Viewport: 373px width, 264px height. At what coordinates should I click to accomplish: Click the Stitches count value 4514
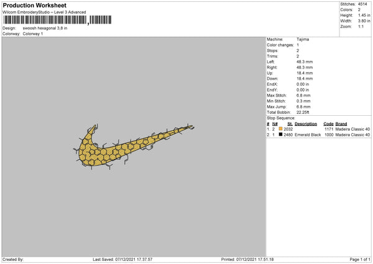(362, 4)
